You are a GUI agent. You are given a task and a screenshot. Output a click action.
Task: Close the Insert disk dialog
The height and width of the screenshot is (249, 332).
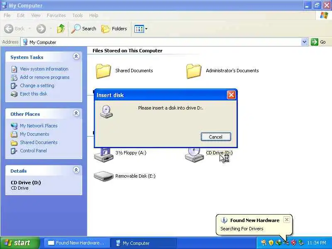(x=231, y=95)
